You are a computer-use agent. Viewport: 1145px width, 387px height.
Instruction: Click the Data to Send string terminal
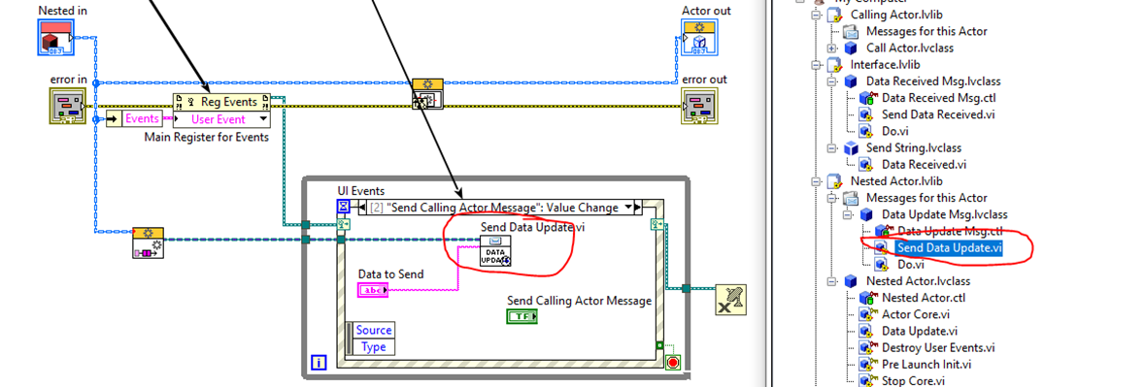pyautogui.click(x=373, y=289)
